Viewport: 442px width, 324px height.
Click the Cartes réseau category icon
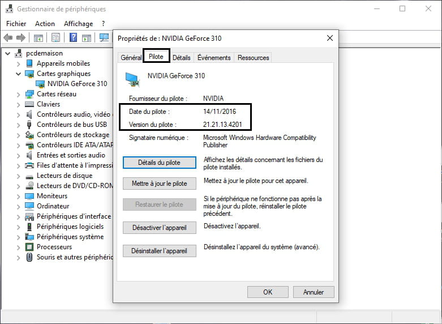click(29, 94)
